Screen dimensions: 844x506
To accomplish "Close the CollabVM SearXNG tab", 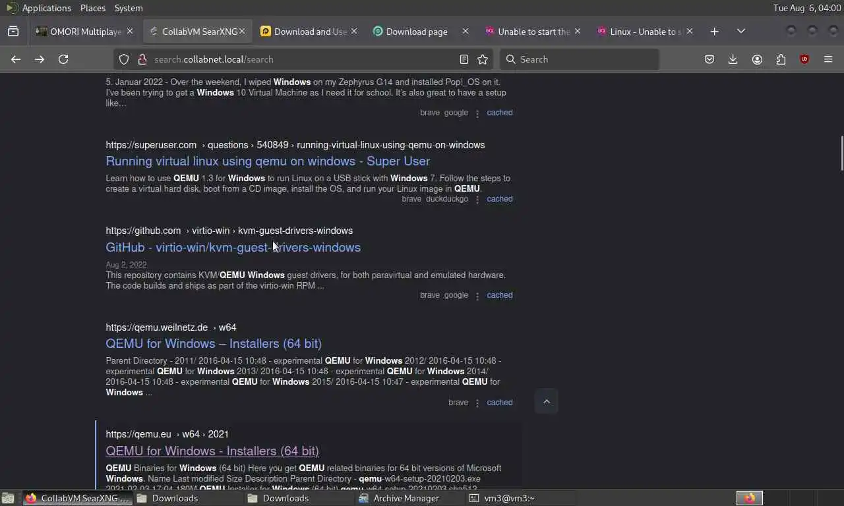I will click(x=242, y=31).
